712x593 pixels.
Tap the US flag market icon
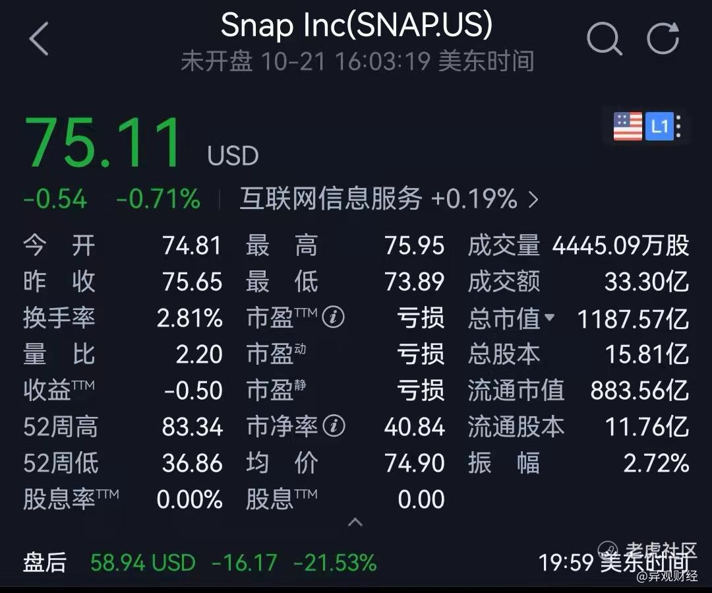click(628, 127)
